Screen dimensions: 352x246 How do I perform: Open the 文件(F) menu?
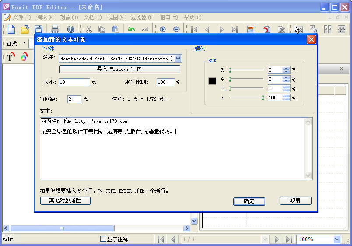point(21,17)
